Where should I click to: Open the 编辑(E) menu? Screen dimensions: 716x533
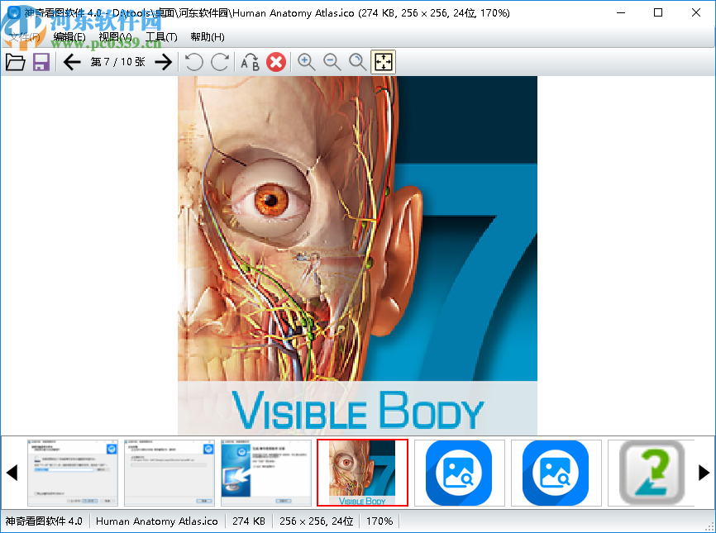[69, 37]
